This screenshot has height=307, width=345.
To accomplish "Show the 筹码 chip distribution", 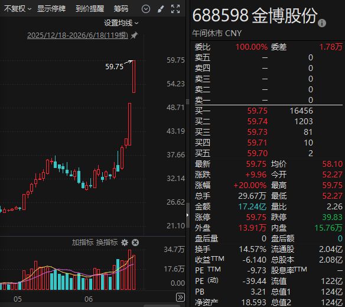I will coord(121,9).
